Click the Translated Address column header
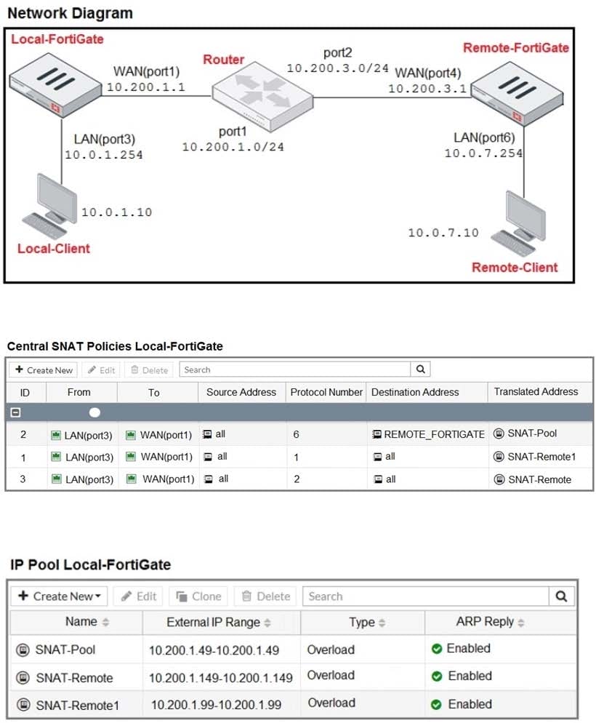The height and width of the screenshot is (723, 596). [536, 391]
